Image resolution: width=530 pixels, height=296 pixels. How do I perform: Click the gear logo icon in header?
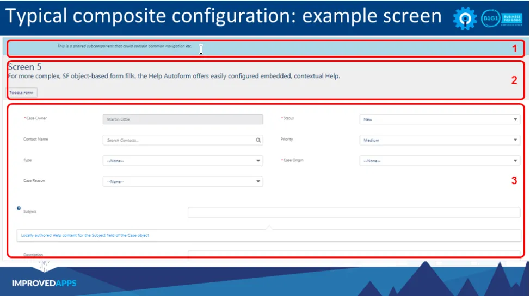(x=465, y=18)
